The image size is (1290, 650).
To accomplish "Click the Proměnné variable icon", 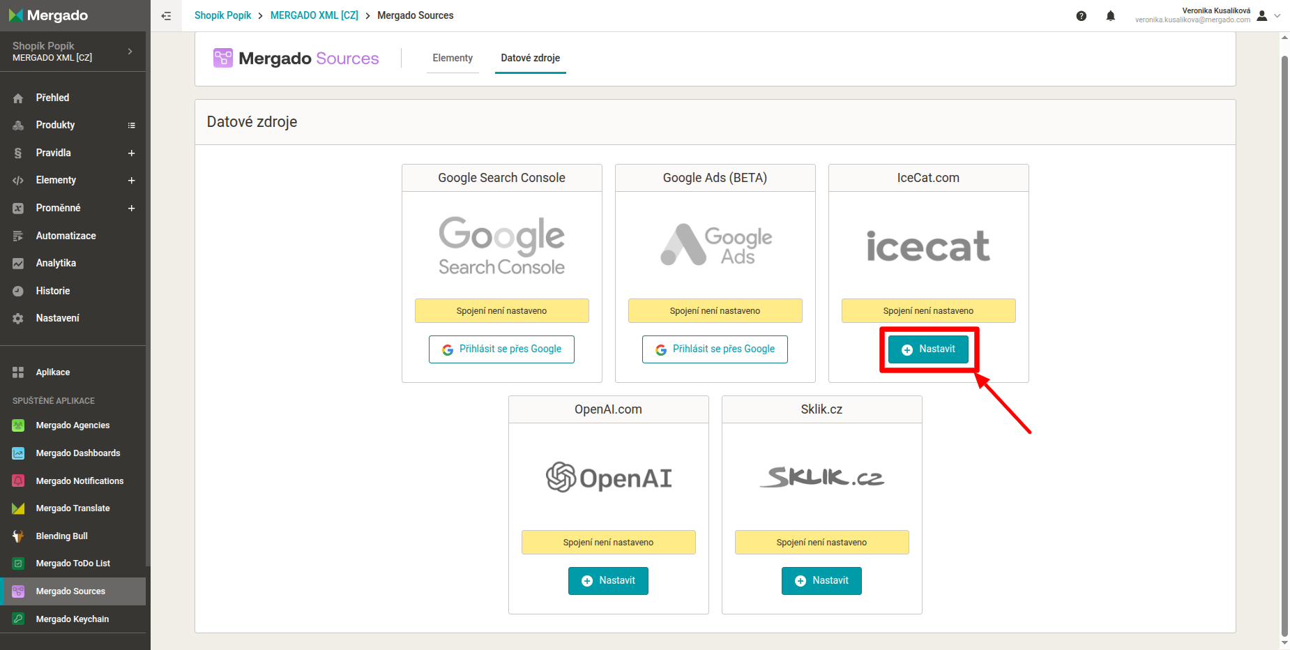I will tap(19, 209).
